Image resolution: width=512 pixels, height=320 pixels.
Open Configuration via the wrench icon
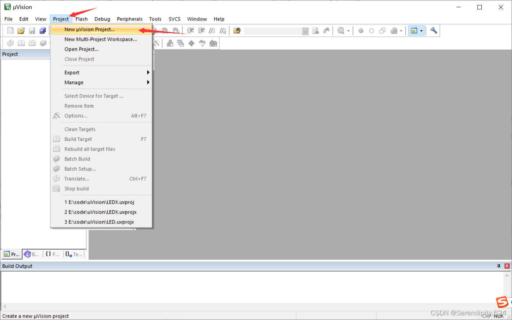pyautogui.click(x=434, y=31)
